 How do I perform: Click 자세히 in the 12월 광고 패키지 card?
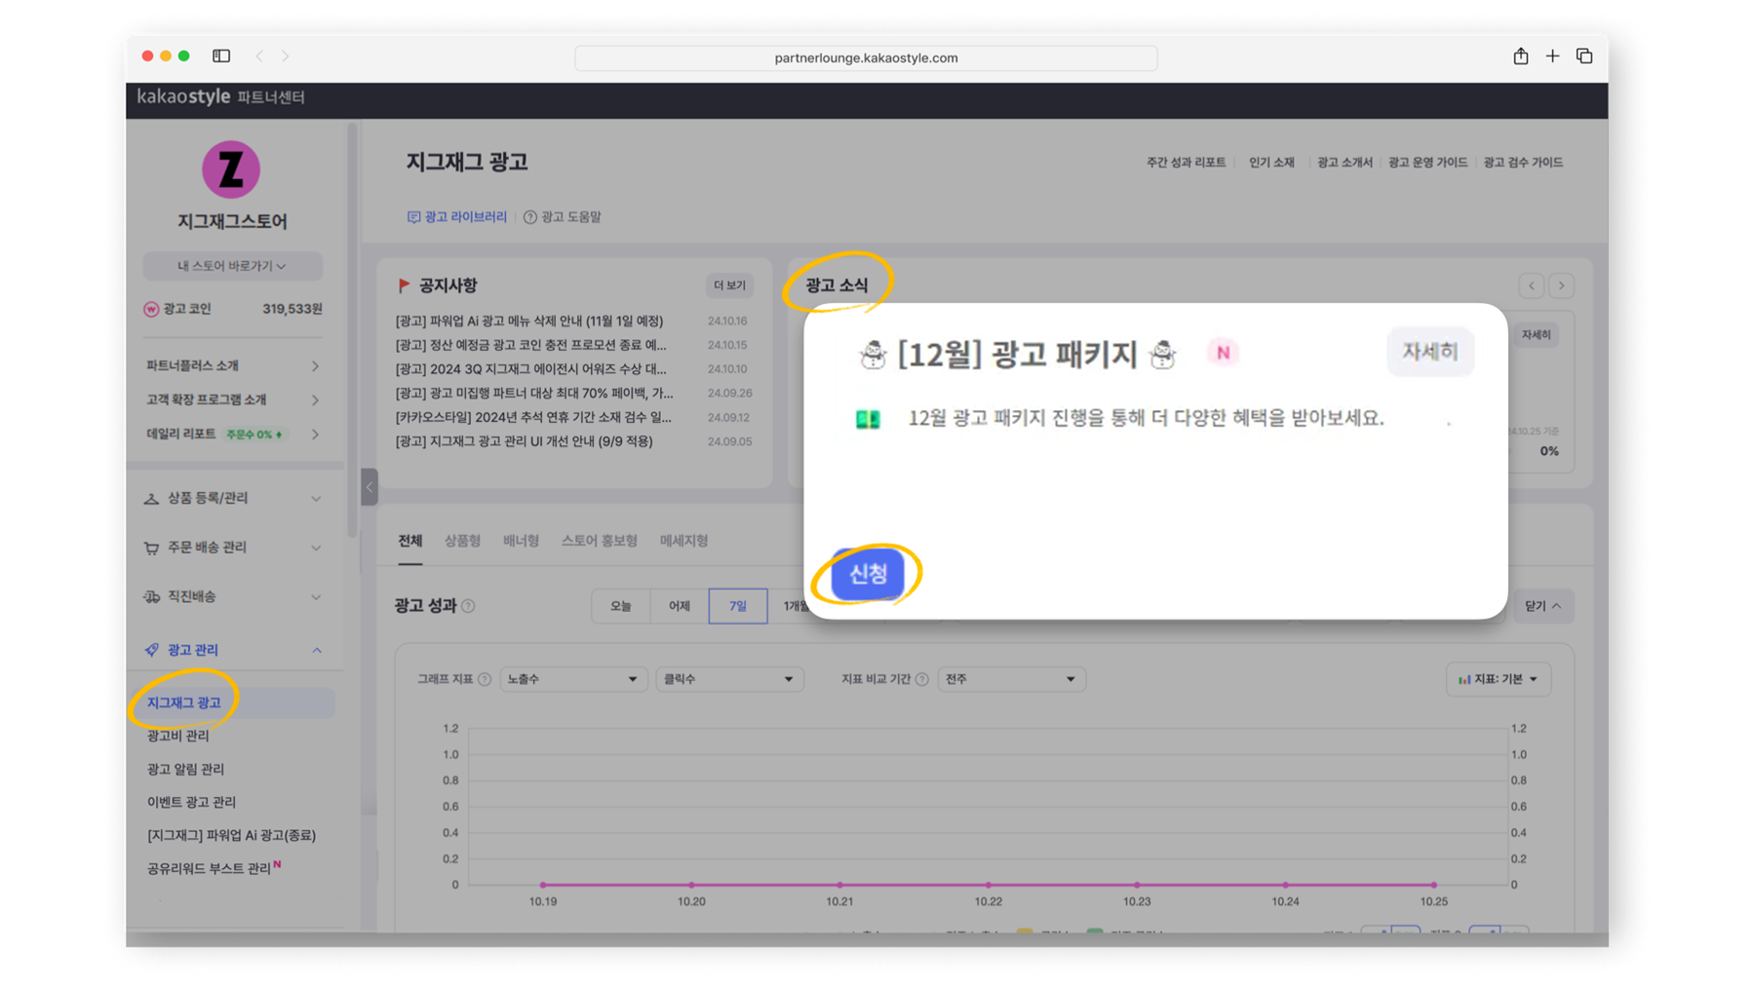(x=1429, y=352)
